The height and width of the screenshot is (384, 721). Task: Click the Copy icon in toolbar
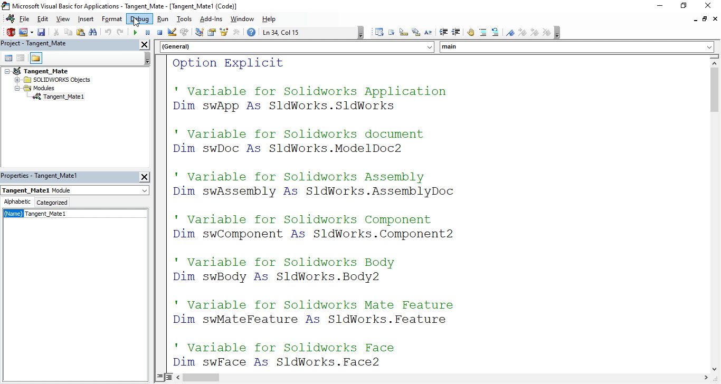point(68,32)
